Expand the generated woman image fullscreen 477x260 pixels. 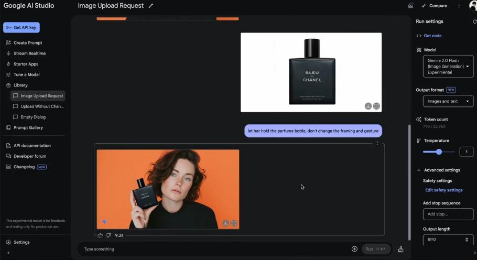coord(234,223)
